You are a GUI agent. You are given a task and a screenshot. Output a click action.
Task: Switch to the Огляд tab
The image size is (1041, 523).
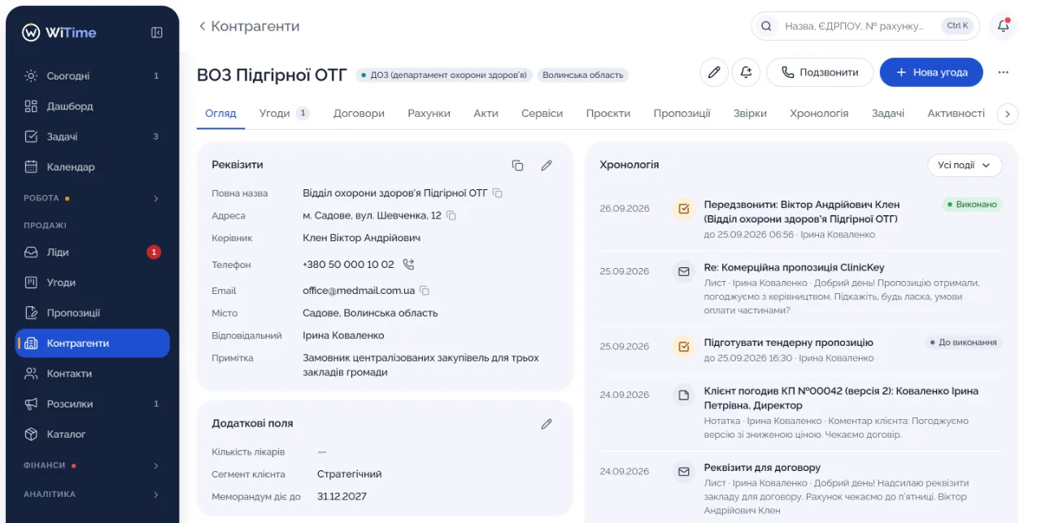click(220, 114)
